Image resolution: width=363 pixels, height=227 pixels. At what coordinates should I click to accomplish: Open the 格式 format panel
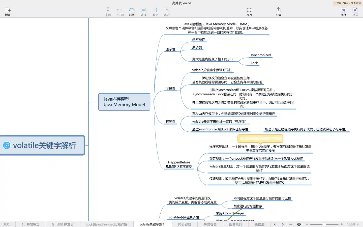click(x=355, y=10)
